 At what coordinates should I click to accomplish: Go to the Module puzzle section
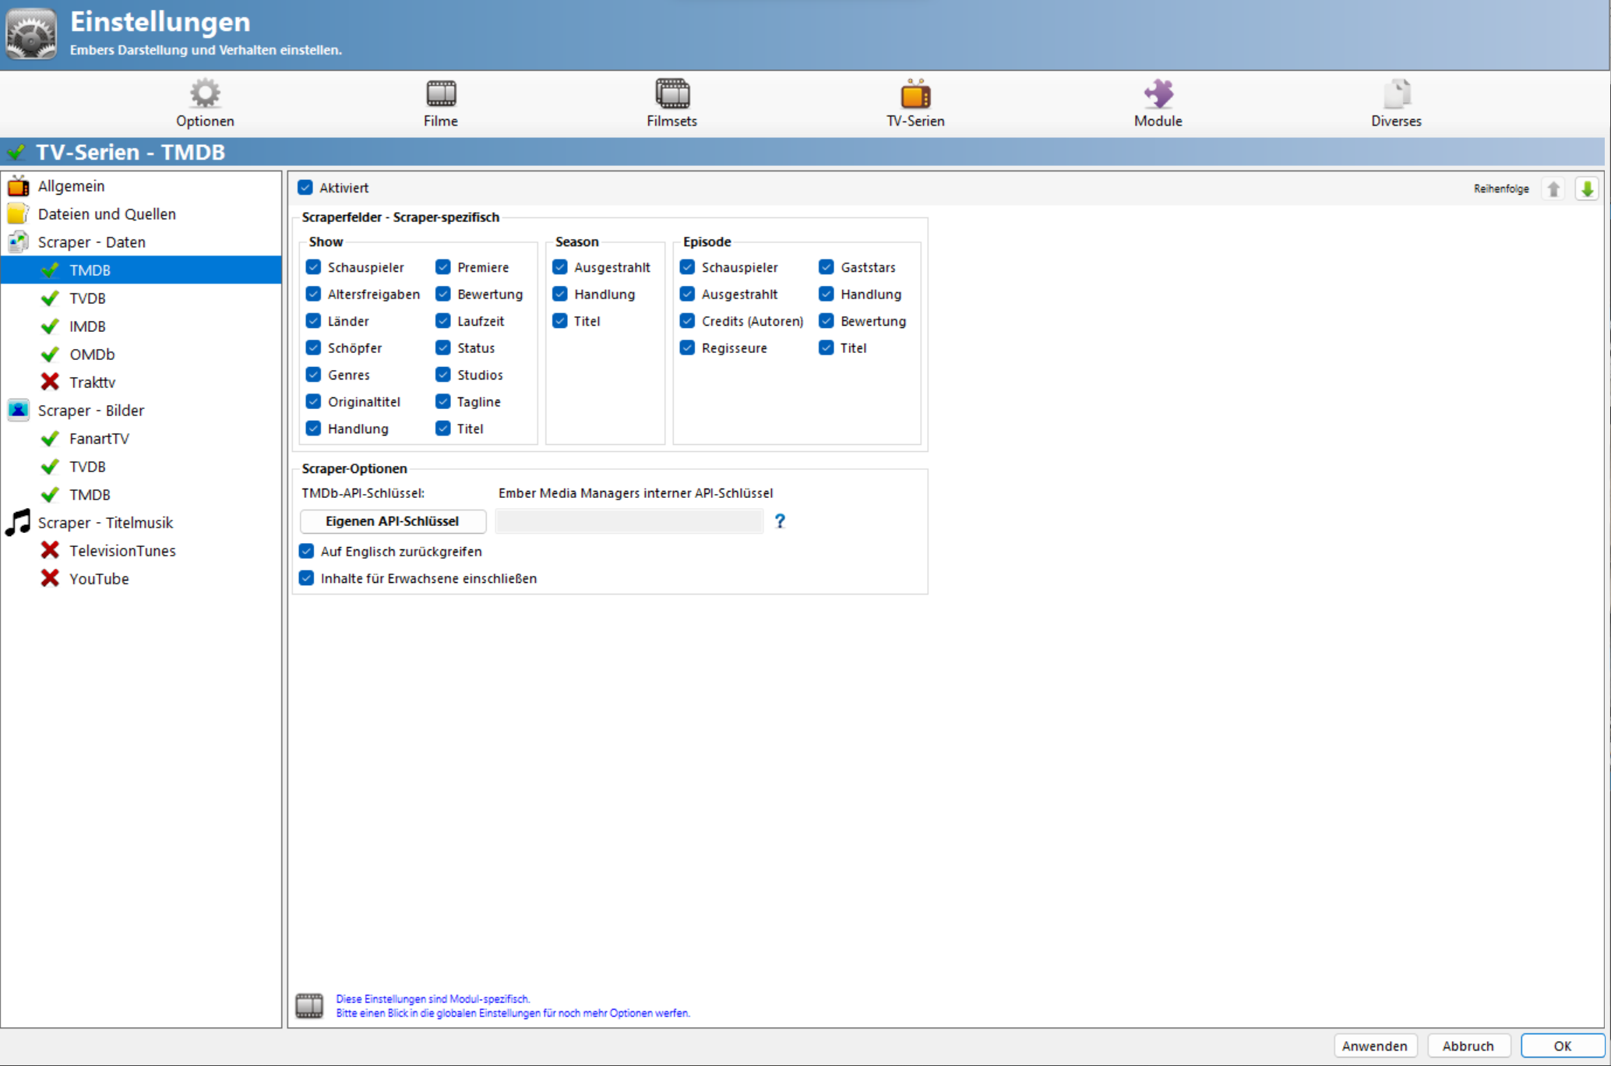[x=1158, y=103]
